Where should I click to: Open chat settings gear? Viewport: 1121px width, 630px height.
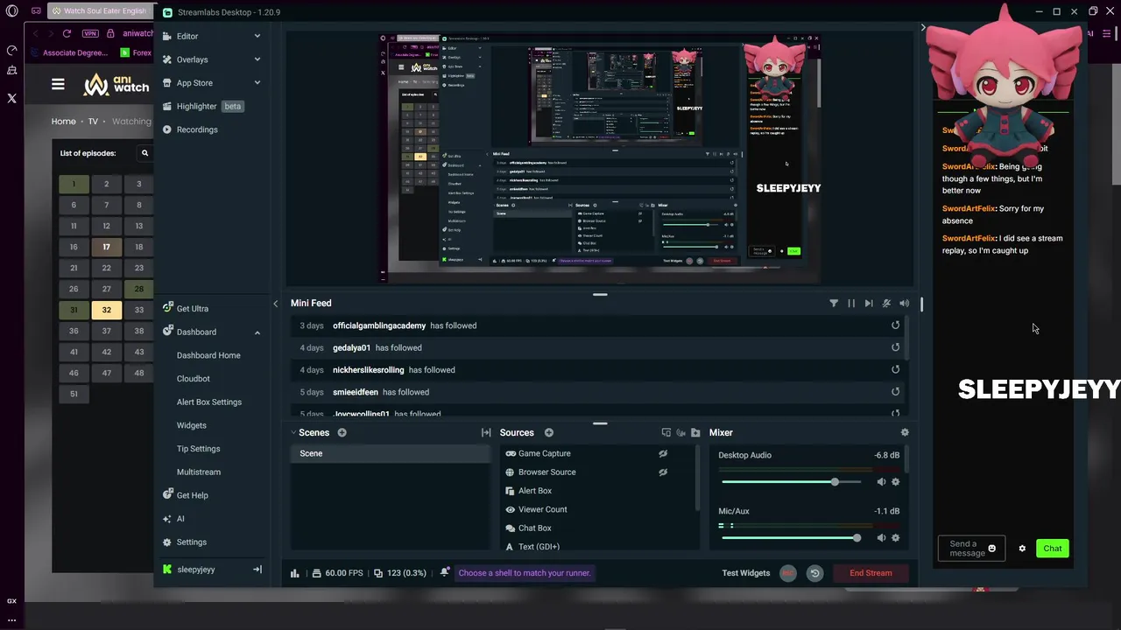point(1022,549)
